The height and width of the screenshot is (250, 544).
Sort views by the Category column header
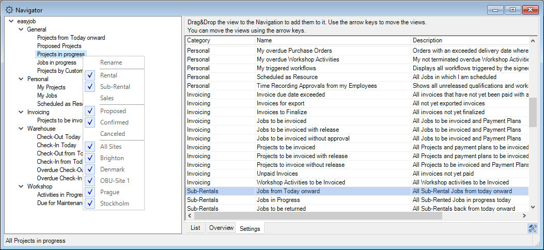tap(219, 40)
